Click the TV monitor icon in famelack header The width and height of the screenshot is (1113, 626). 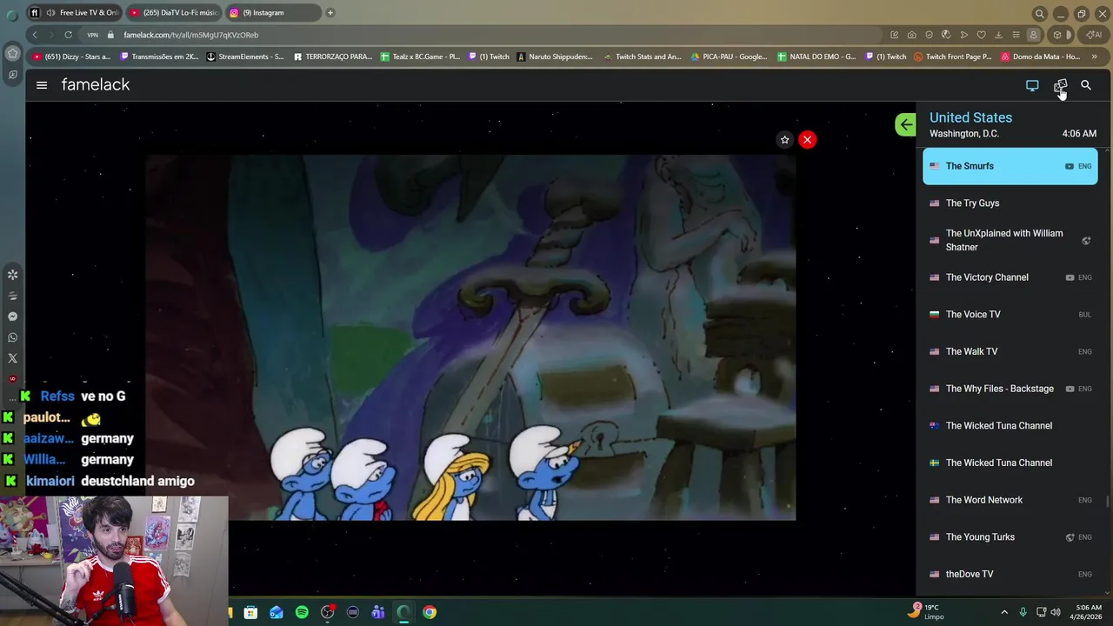1032,85
